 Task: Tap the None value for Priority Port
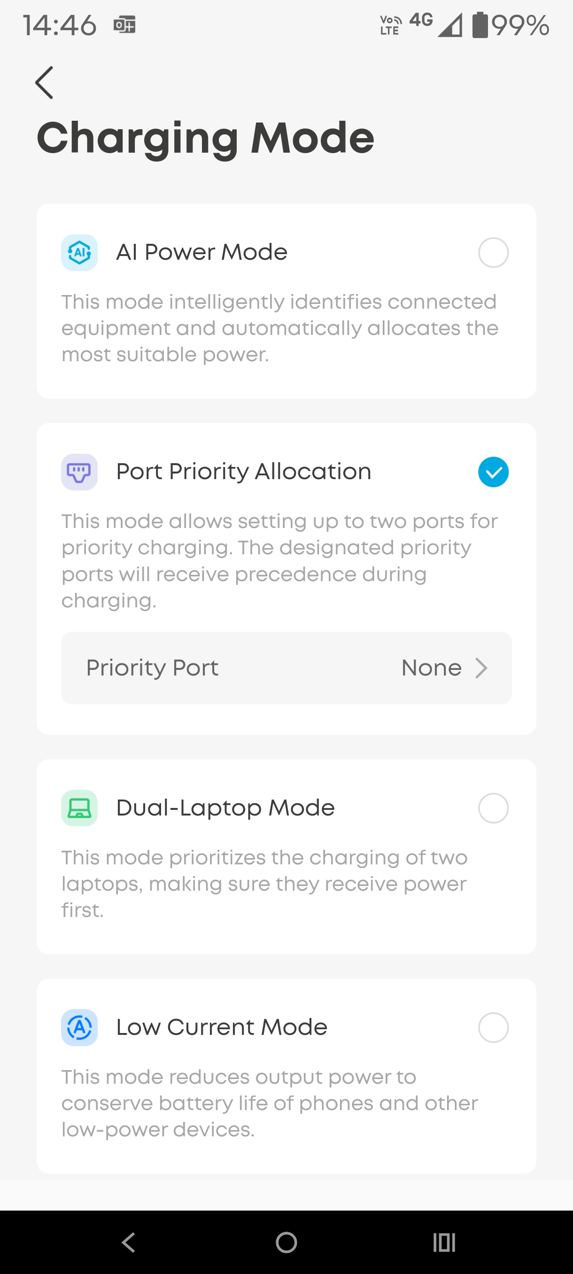pyautogui.click(x=431, y=668)
